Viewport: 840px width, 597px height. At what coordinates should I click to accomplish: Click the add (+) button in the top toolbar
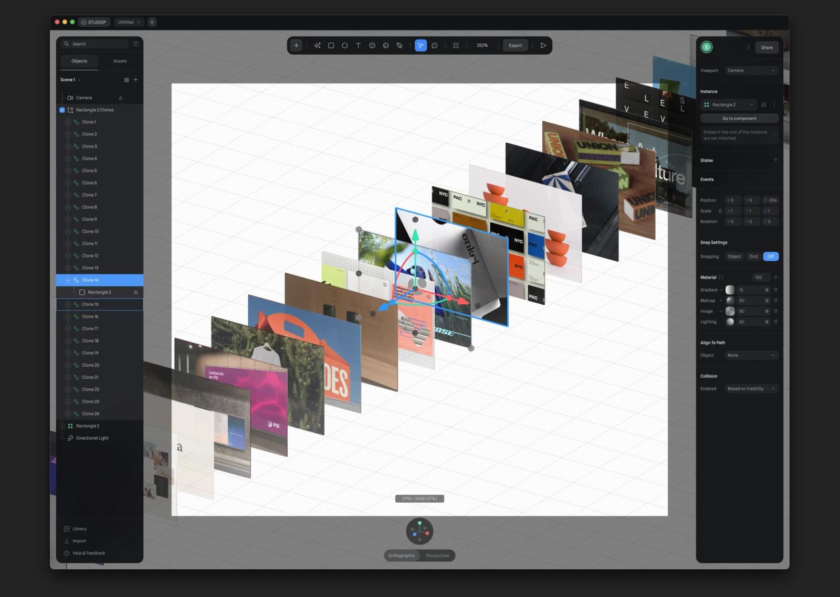pyautogui.click(x=296, y=46)
